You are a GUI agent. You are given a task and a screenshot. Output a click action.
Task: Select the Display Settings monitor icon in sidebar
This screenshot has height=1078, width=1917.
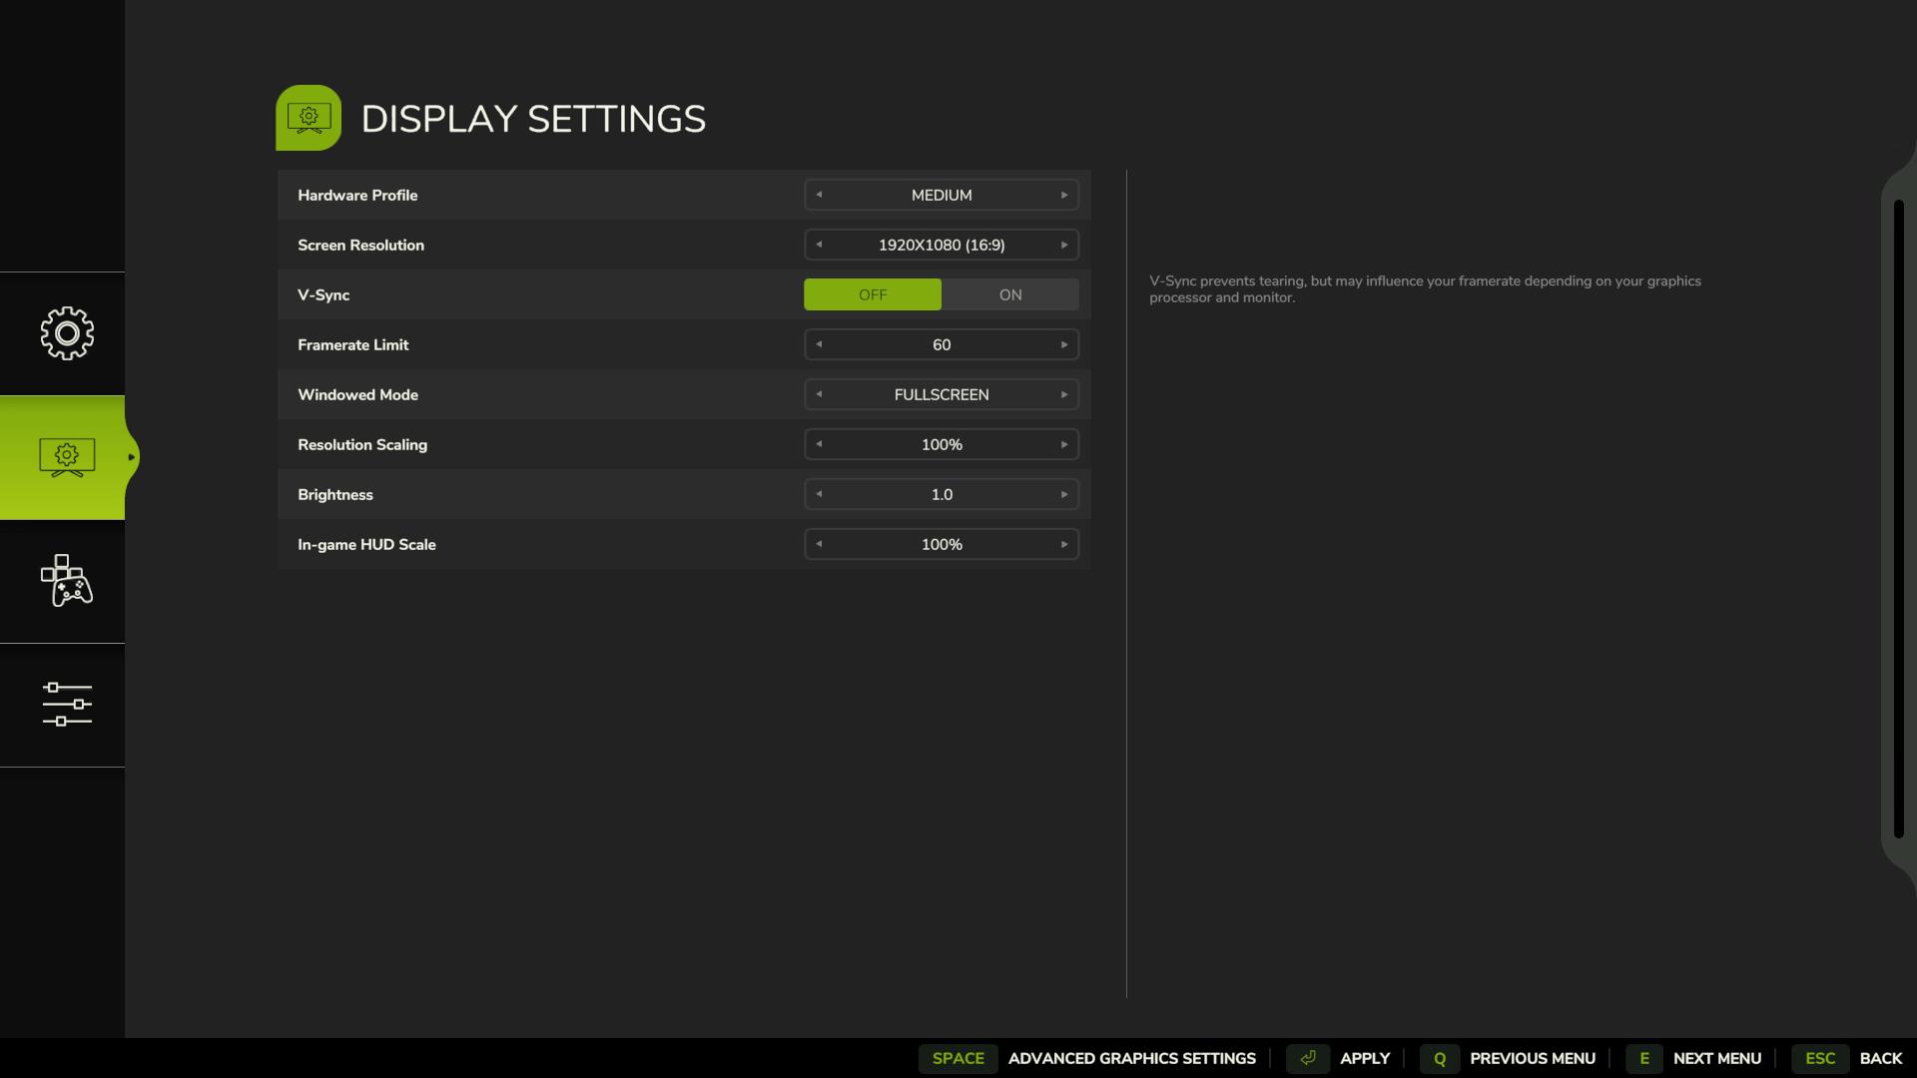66,456
